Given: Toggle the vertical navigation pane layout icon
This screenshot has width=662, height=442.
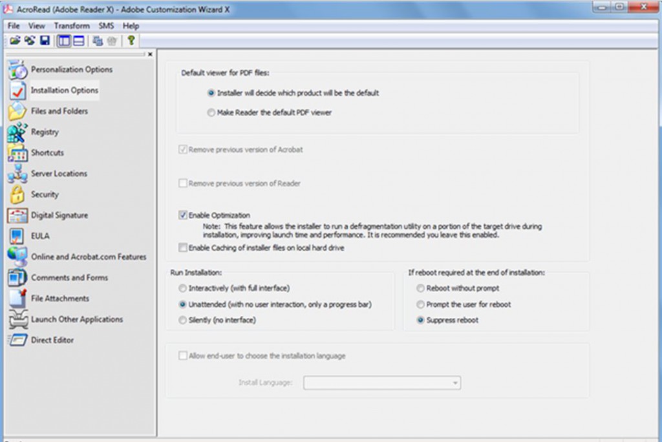Looking at the screenshot, I should (64, 41).
